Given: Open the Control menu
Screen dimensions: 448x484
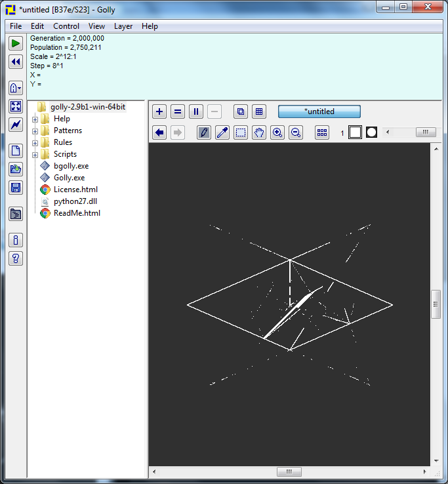Looking at the screenshot, I should (66, 26).
